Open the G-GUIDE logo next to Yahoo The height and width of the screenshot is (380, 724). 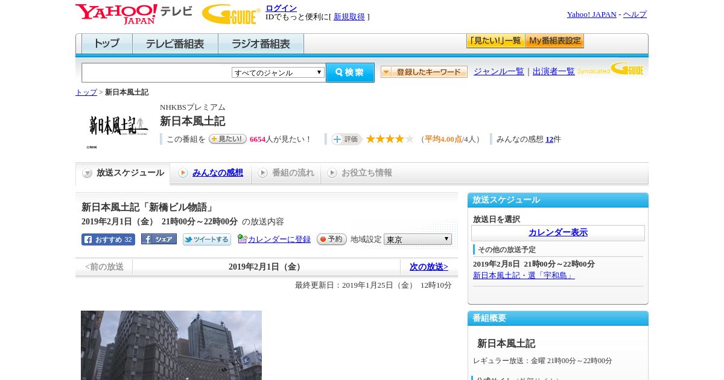point(231,14)
